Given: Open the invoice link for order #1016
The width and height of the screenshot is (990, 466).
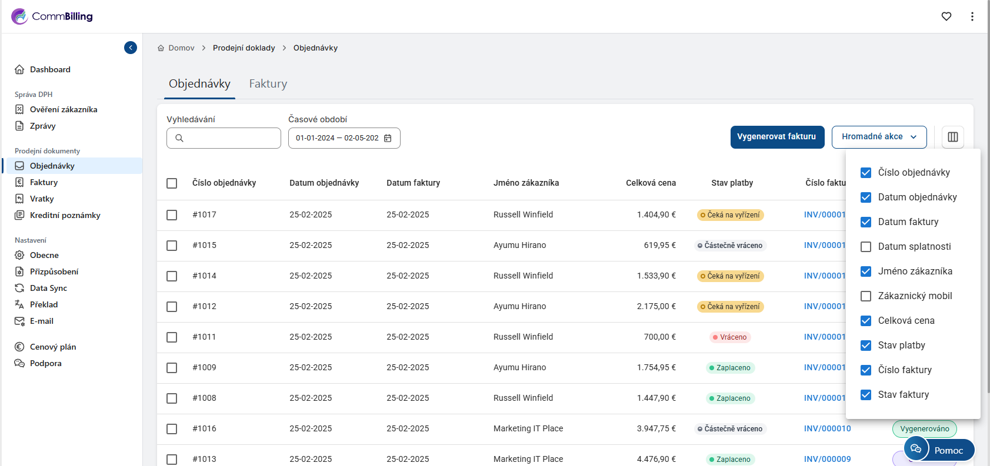Looking at the screenshot, I should [x=827, y=428].
